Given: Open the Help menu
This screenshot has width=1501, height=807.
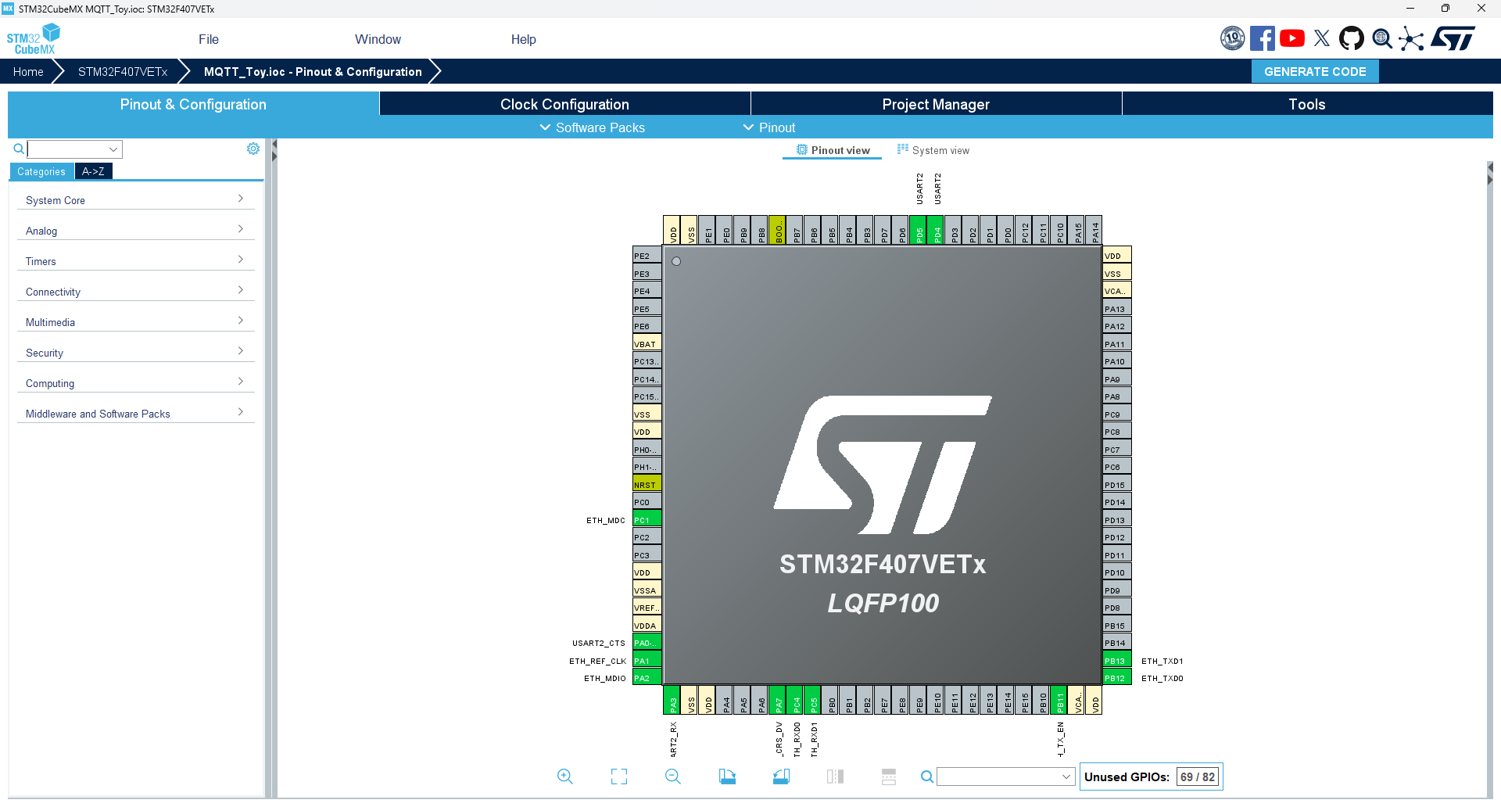Looking at the screenshot, I should pos(524,39).
